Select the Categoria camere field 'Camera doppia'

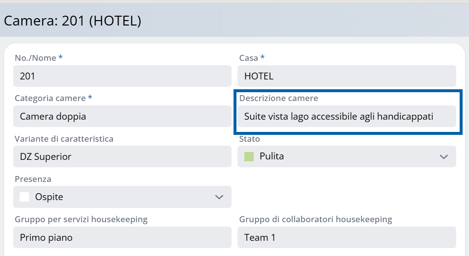(122, 116)
